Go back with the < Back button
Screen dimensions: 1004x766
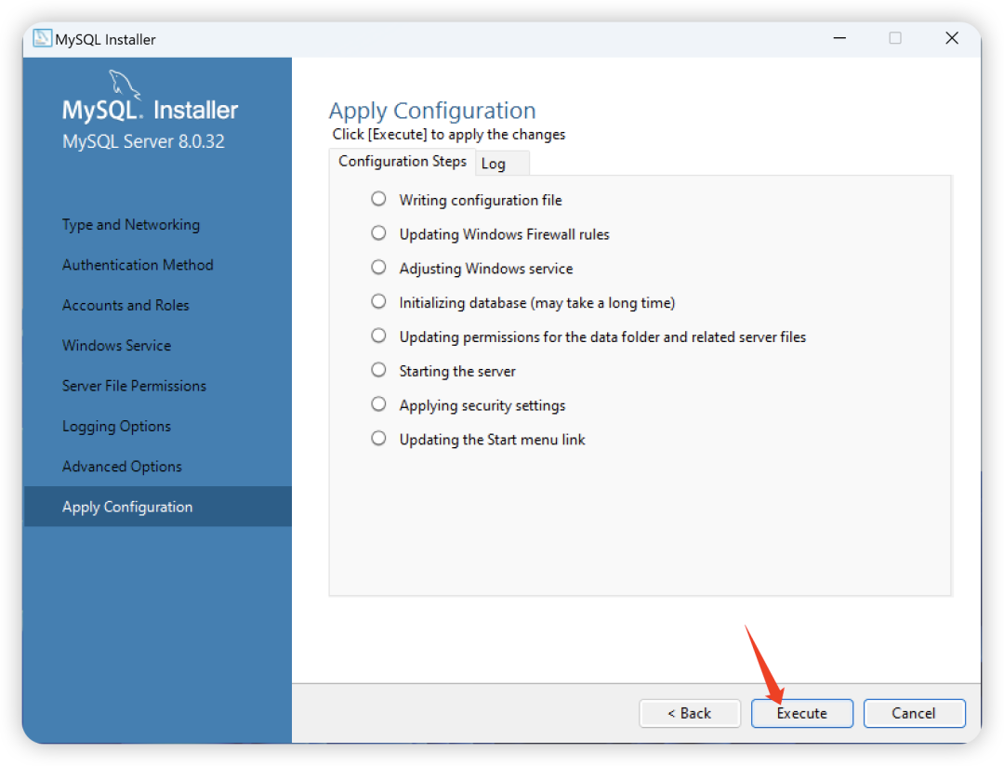pyautogui.click(x=690, y=713)
